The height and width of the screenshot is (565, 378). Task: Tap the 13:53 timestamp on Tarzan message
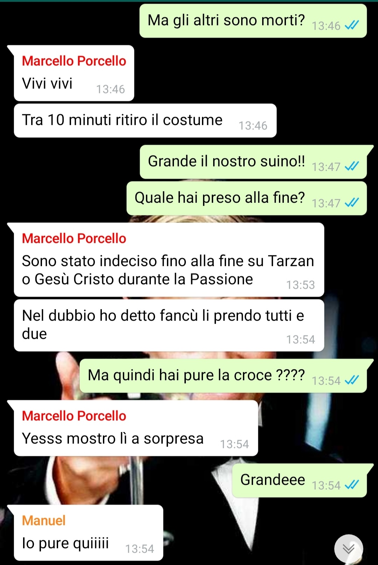click(301, 285)
